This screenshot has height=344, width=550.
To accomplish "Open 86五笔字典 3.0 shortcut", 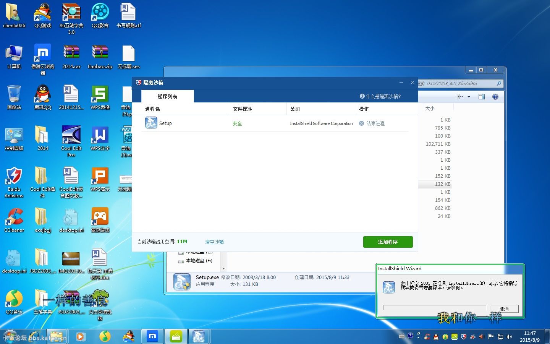I will [x=71, y=12].
